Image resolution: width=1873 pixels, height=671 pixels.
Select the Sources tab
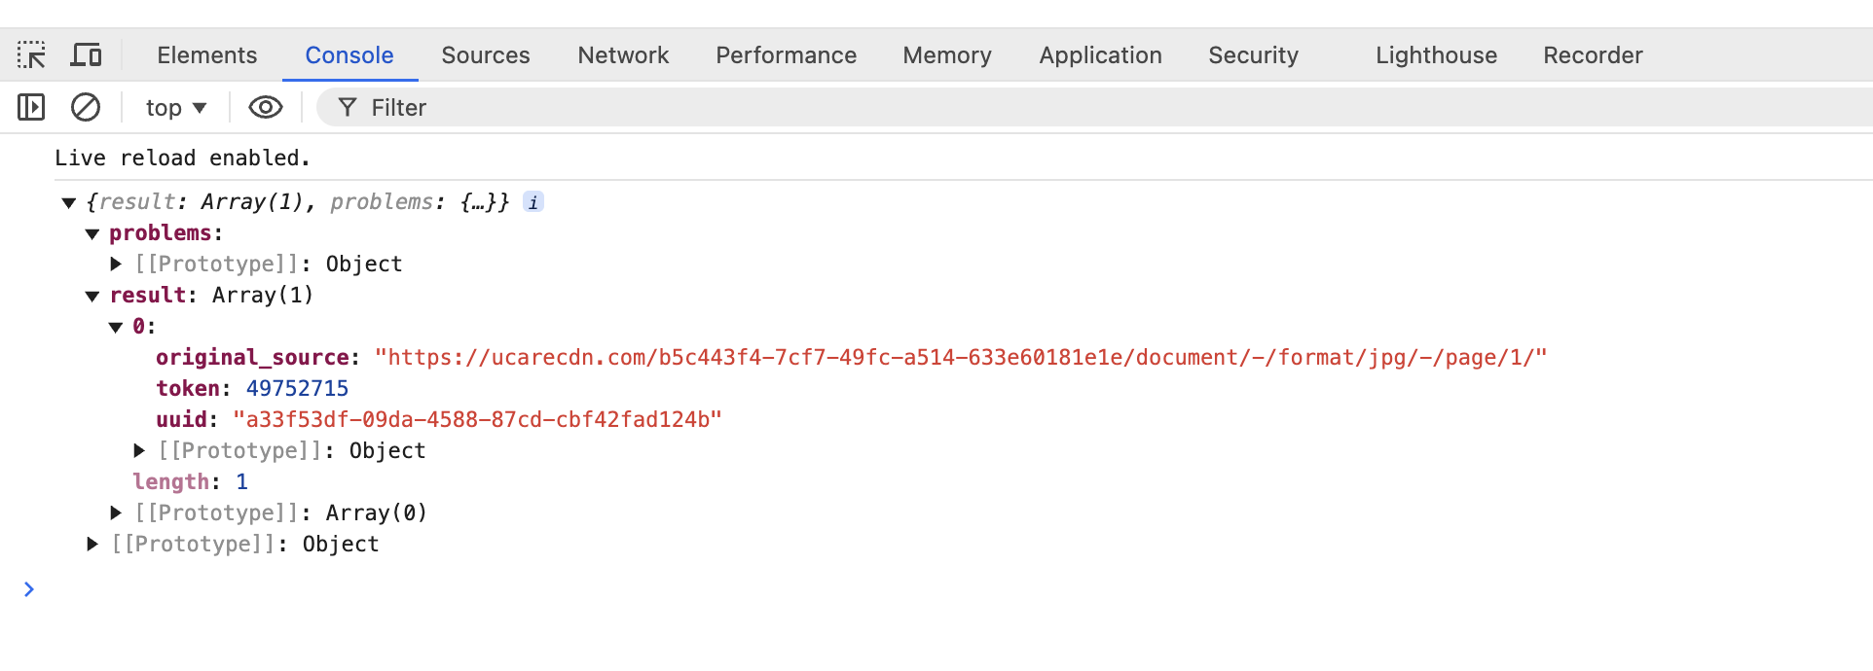(485, 55)
